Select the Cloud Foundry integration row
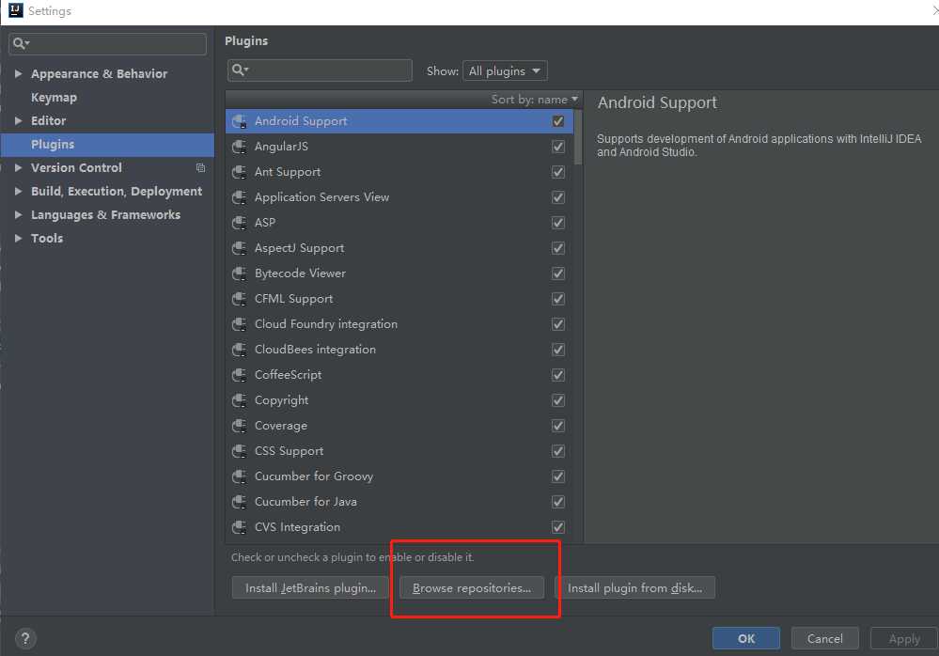 tap(399, 324)
